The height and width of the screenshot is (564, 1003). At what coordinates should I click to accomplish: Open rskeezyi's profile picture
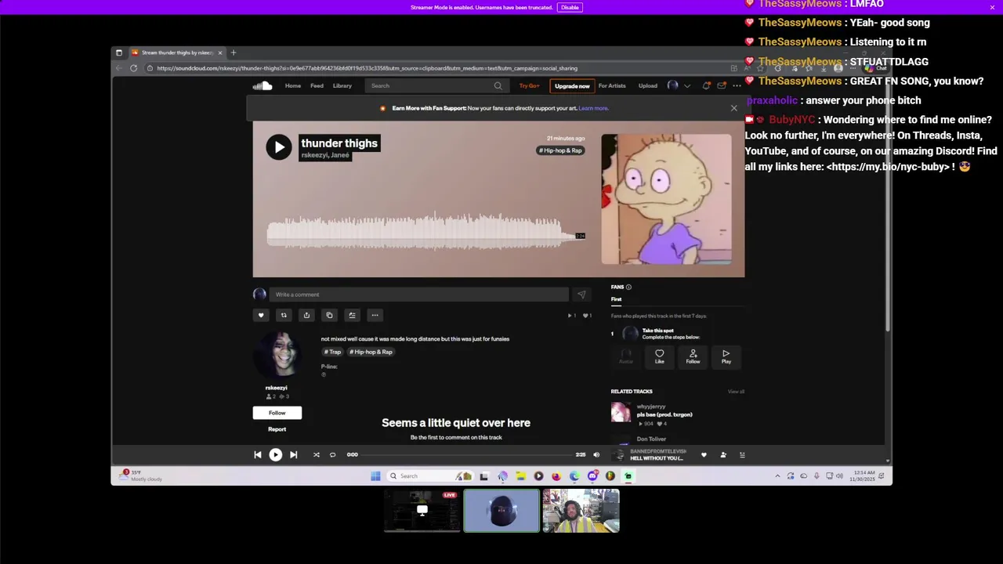tap(277, 355)
